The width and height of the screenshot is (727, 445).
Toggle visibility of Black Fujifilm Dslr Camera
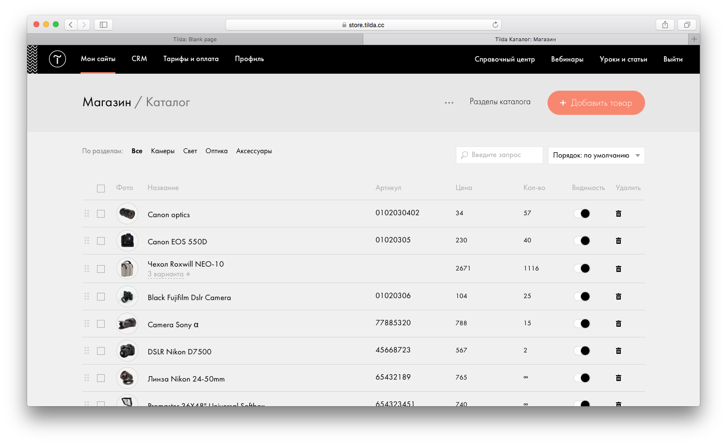pyautogui.click(x=582, y=296)
